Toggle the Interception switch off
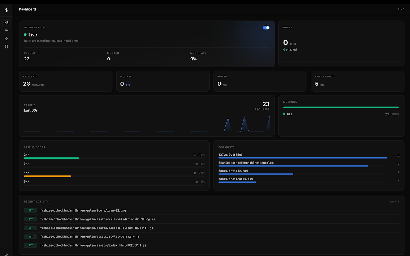Viewport: 410px width, 256px height. (x=266, y=28)
